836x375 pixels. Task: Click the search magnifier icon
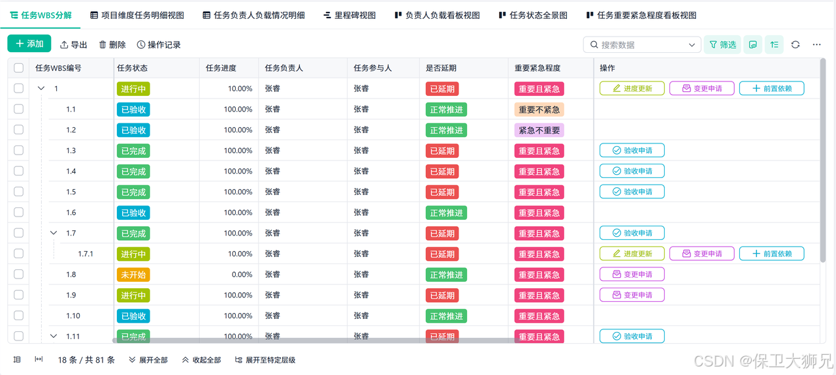(594, 45)
